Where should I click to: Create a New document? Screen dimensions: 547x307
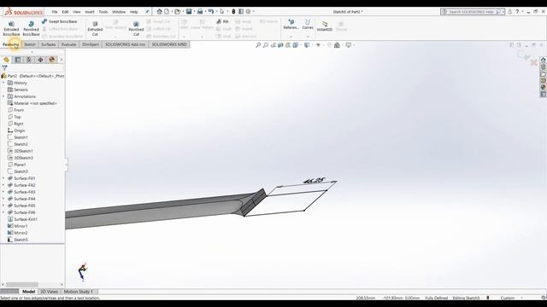point(167,11)
